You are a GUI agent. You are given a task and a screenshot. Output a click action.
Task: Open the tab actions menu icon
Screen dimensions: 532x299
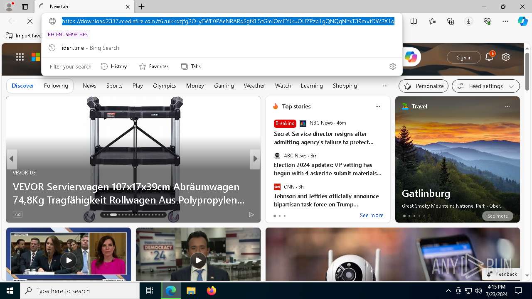(25, 7)
